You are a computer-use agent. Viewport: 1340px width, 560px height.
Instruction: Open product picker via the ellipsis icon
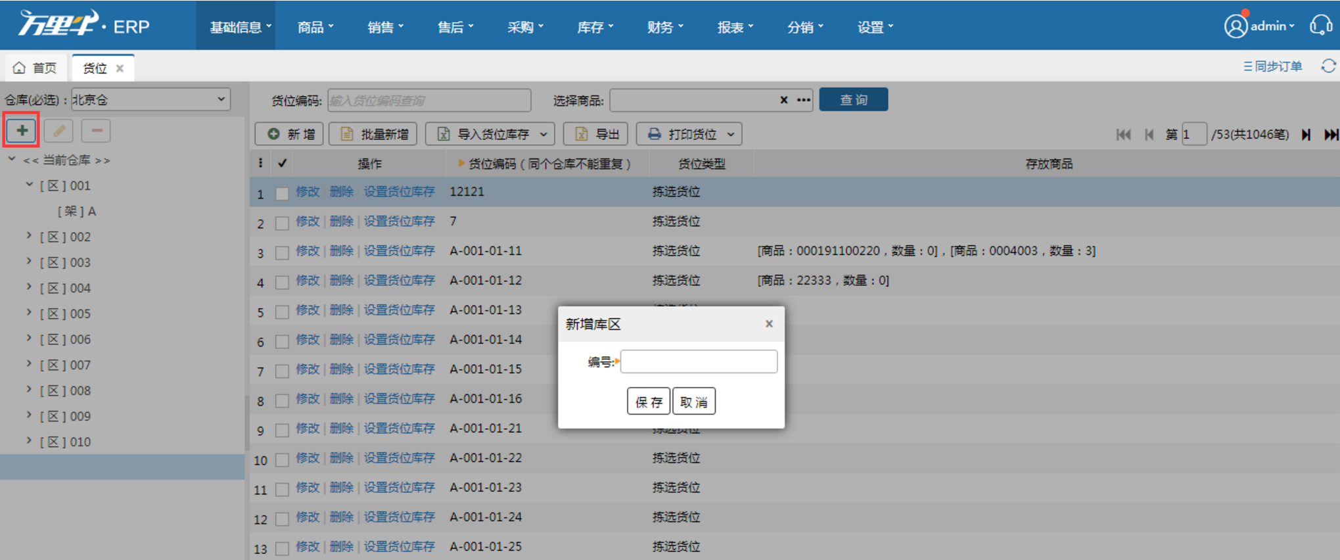click(x=804, y=100)
